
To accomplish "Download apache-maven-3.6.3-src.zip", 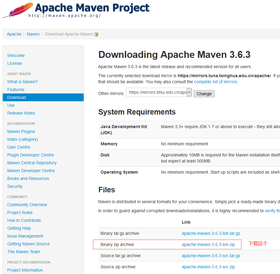I will click(x=208, y=267).
